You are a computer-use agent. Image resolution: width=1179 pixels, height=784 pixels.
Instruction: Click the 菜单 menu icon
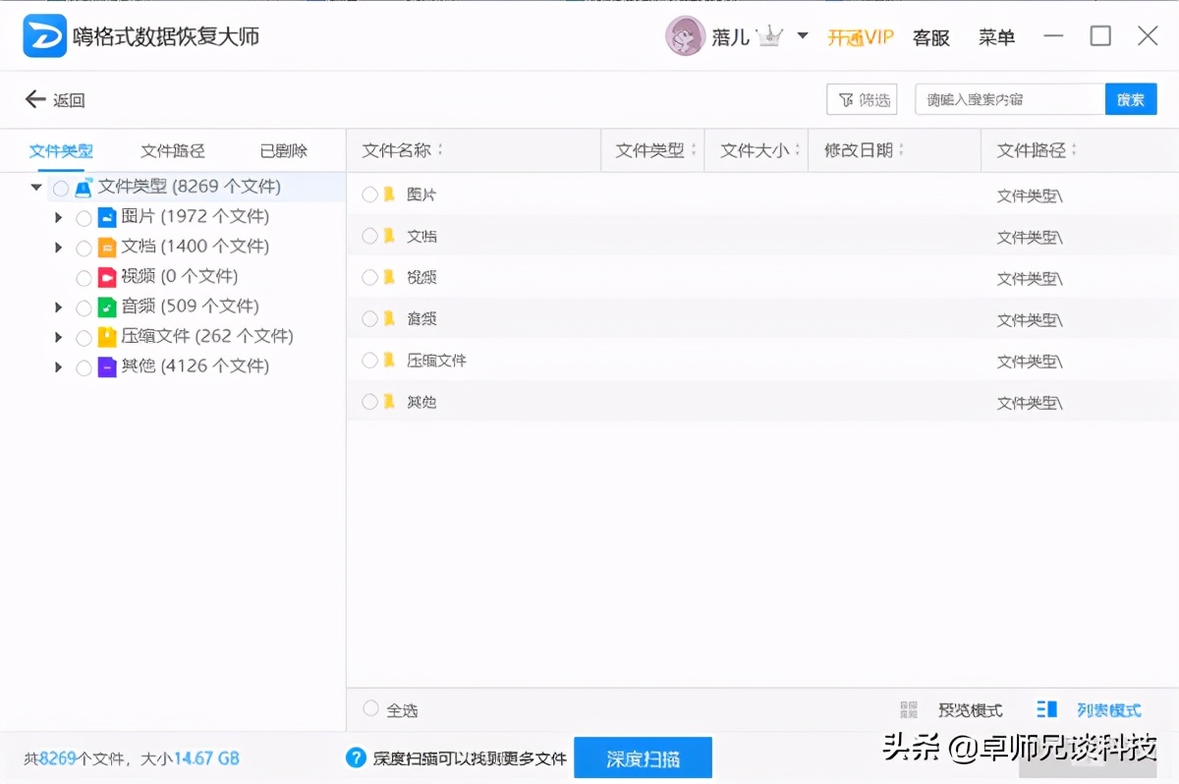click(x=996, y=37)
